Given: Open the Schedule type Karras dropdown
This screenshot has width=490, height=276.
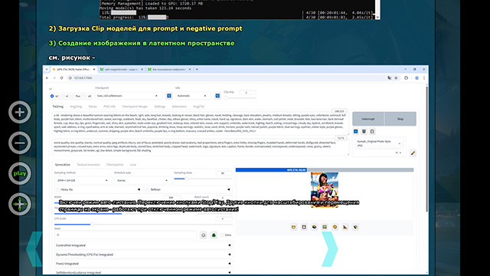Looking at the screenshot, I should point(142,181).
